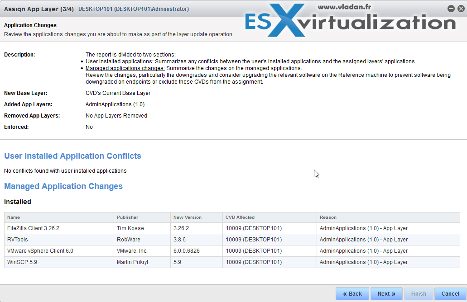Click No conflicts found message text
This screenshot has height=302, width=467.
tap(65, 171)
